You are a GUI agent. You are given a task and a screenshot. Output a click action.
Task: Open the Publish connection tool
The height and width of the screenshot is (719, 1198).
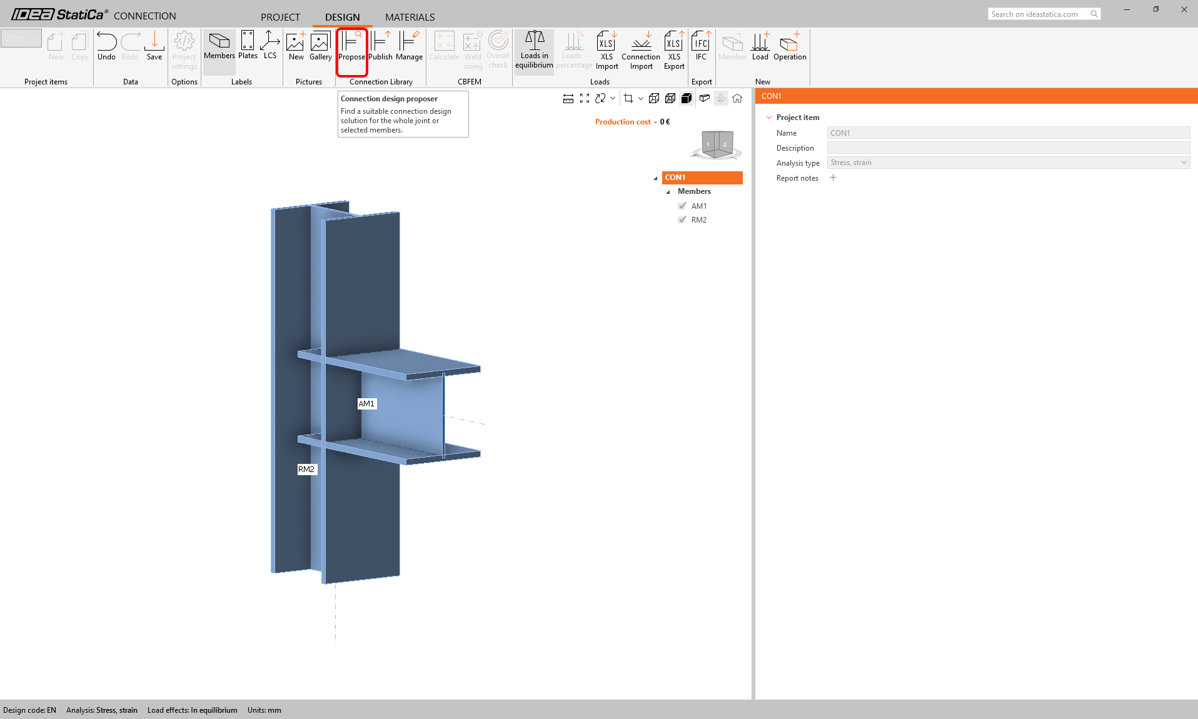pyautogui.click(x=380, y=46)
